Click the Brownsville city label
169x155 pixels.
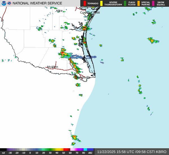83,77
